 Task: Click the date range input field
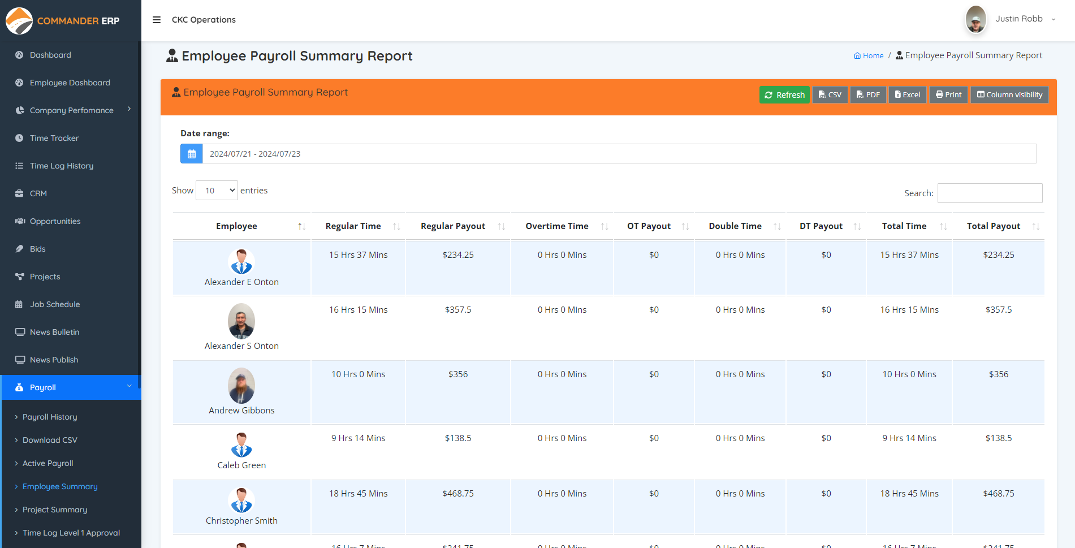619,154
